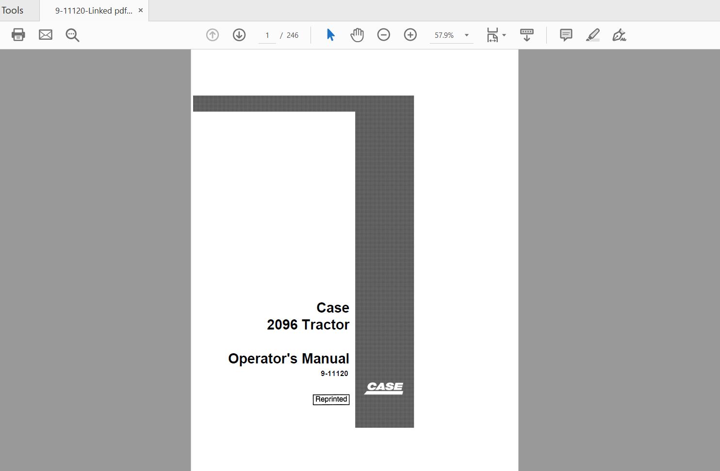Close the 9-11120-Linked pdf tab
Image resolution: width=720 pixels, height=471 pixels.
141,10
